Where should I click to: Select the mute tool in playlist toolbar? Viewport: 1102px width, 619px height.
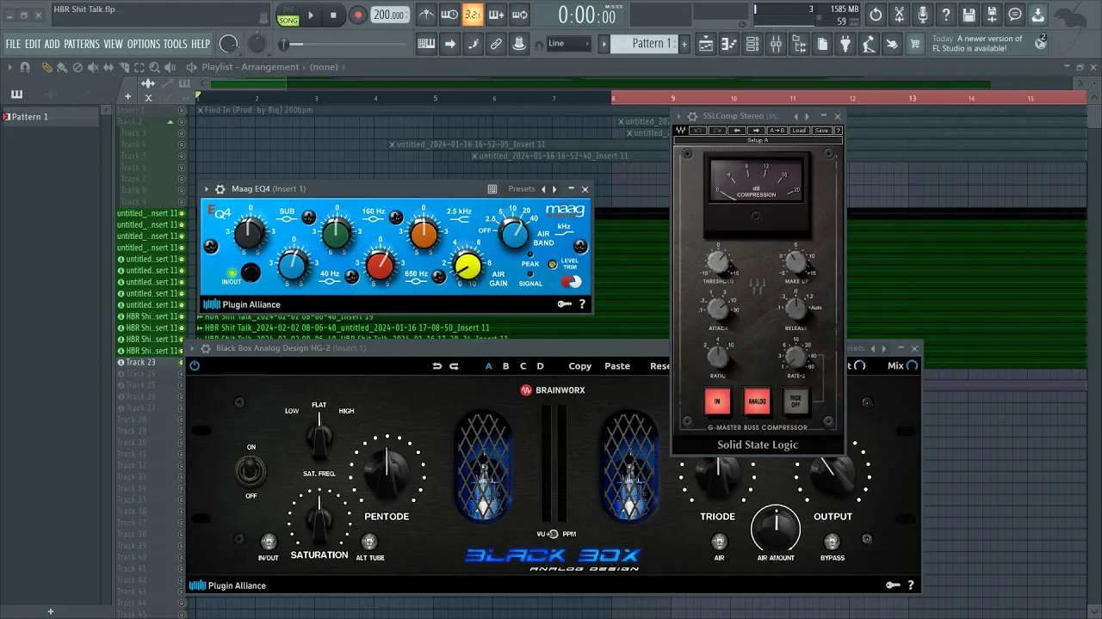coord(93,67)
